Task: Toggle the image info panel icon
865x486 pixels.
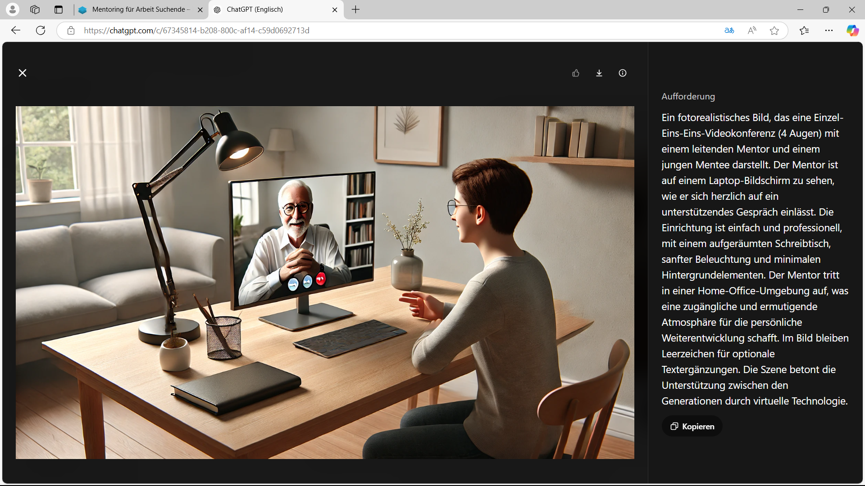Action: [623, 73]
